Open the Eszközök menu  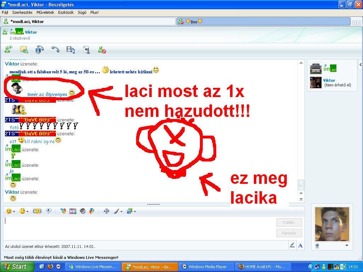coord(66,12)
